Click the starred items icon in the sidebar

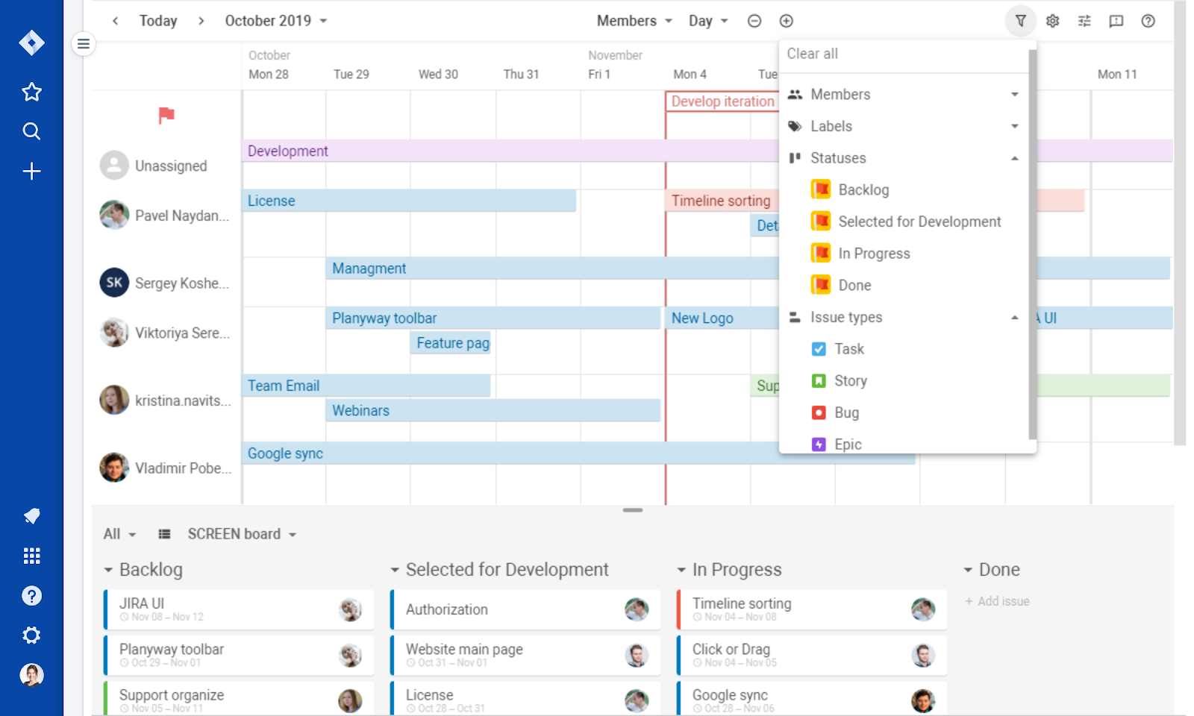[x=31, y=91]
